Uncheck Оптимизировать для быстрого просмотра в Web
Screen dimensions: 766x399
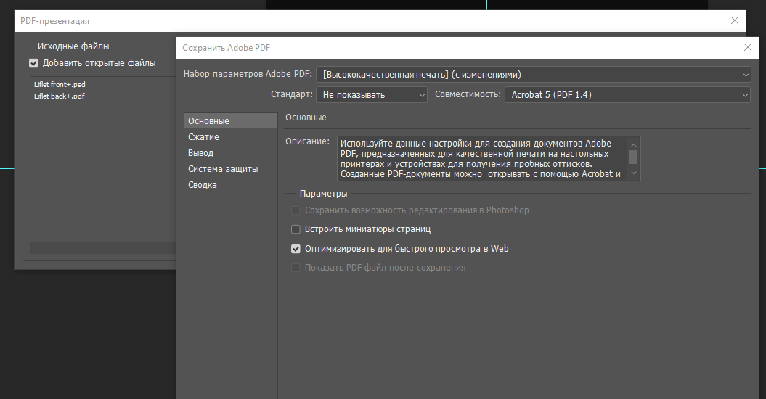(x=296, y=249)
